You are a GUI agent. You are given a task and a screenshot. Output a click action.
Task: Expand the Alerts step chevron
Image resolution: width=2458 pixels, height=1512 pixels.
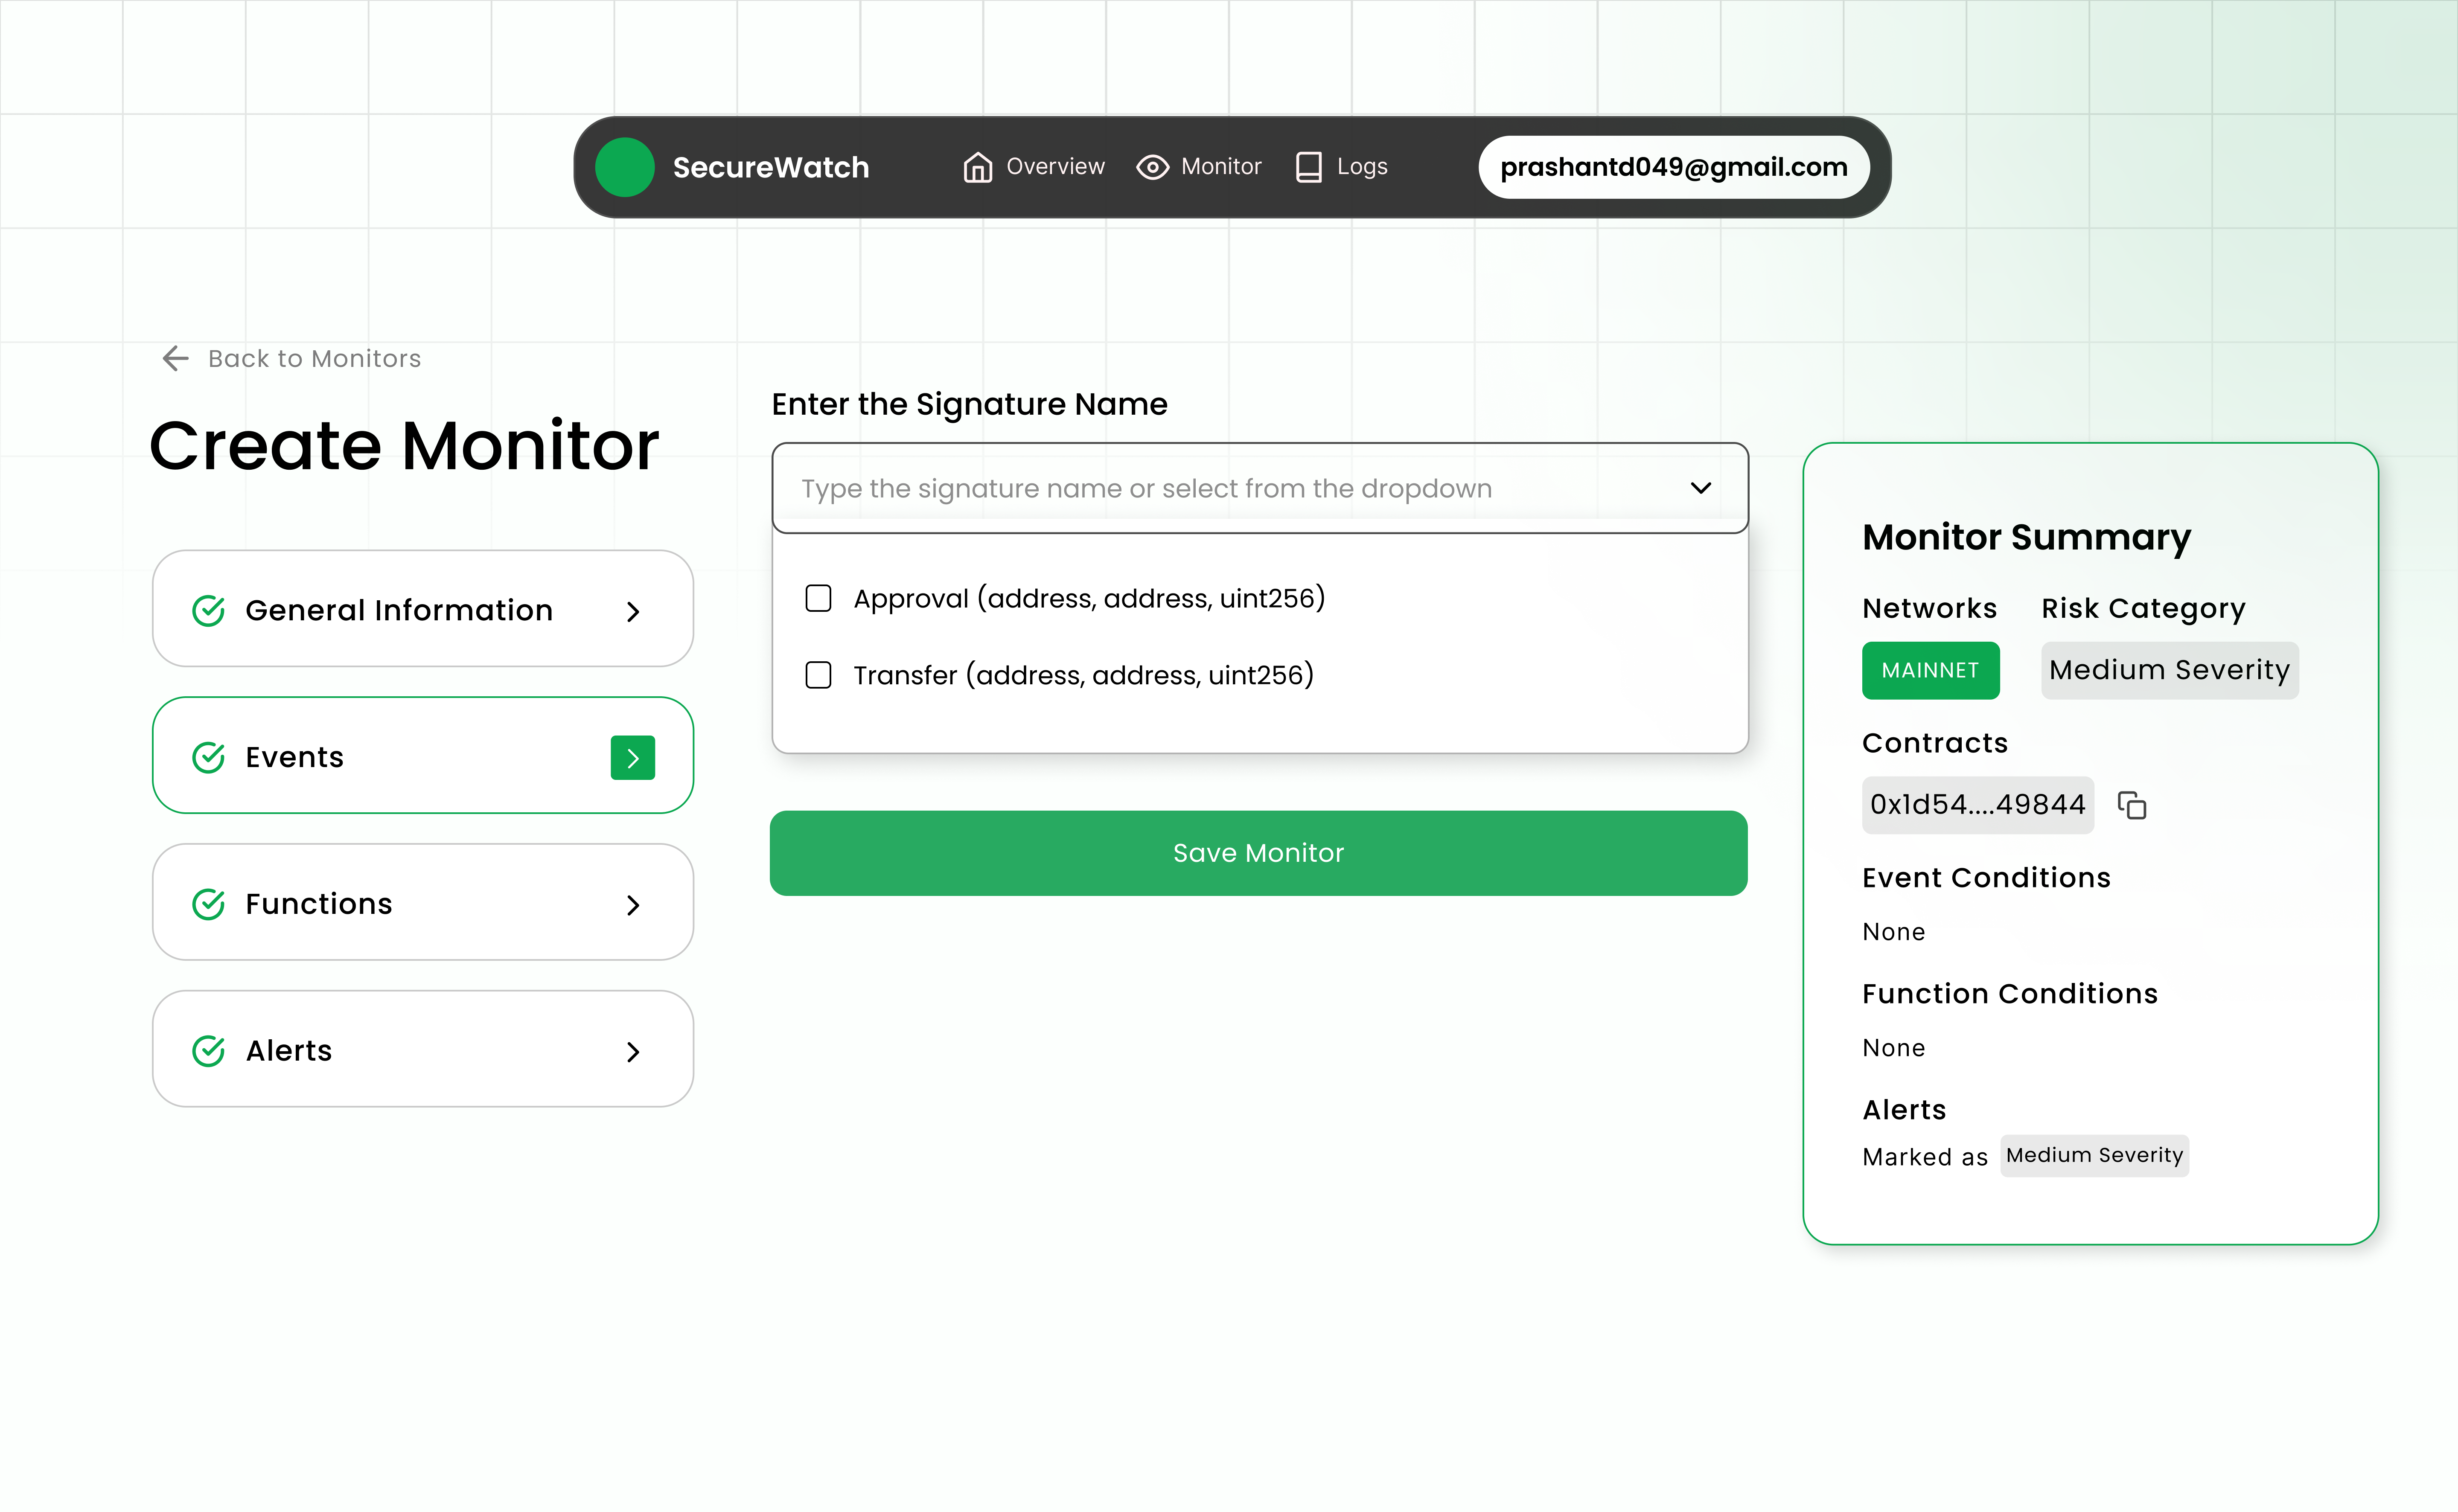[x=632, y=1051]
